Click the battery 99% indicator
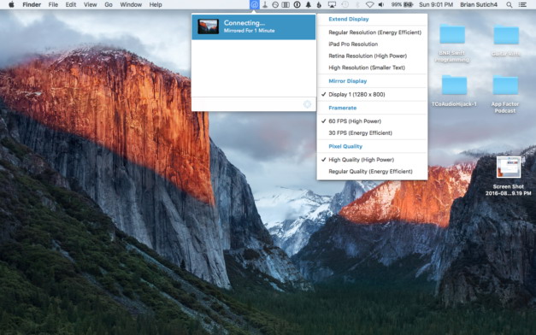 click(x=402, y=5)
